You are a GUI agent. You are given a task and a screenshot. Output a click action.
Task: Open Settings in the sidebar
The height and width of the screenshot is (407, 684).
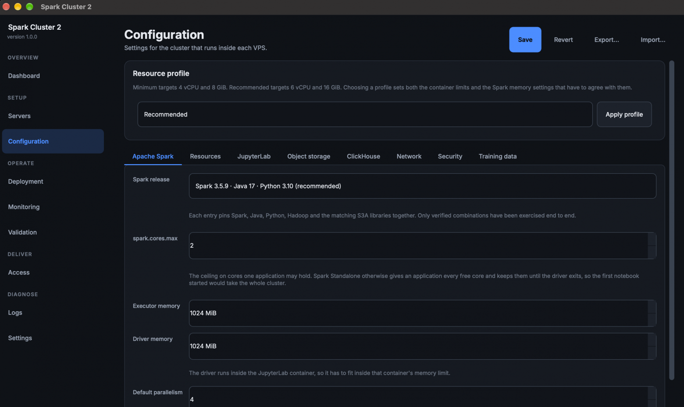click(53, 338)
